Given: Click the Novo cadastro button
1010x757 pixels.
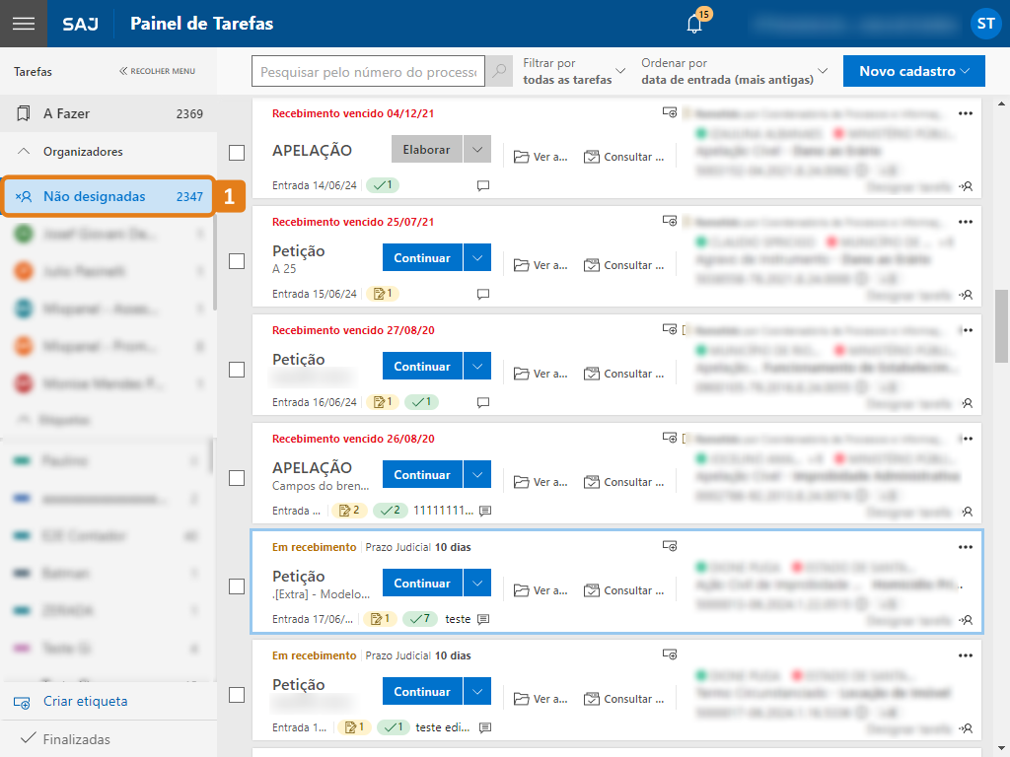Looking at the screenshot, I should pyautogui.click(x=913, y=71).
